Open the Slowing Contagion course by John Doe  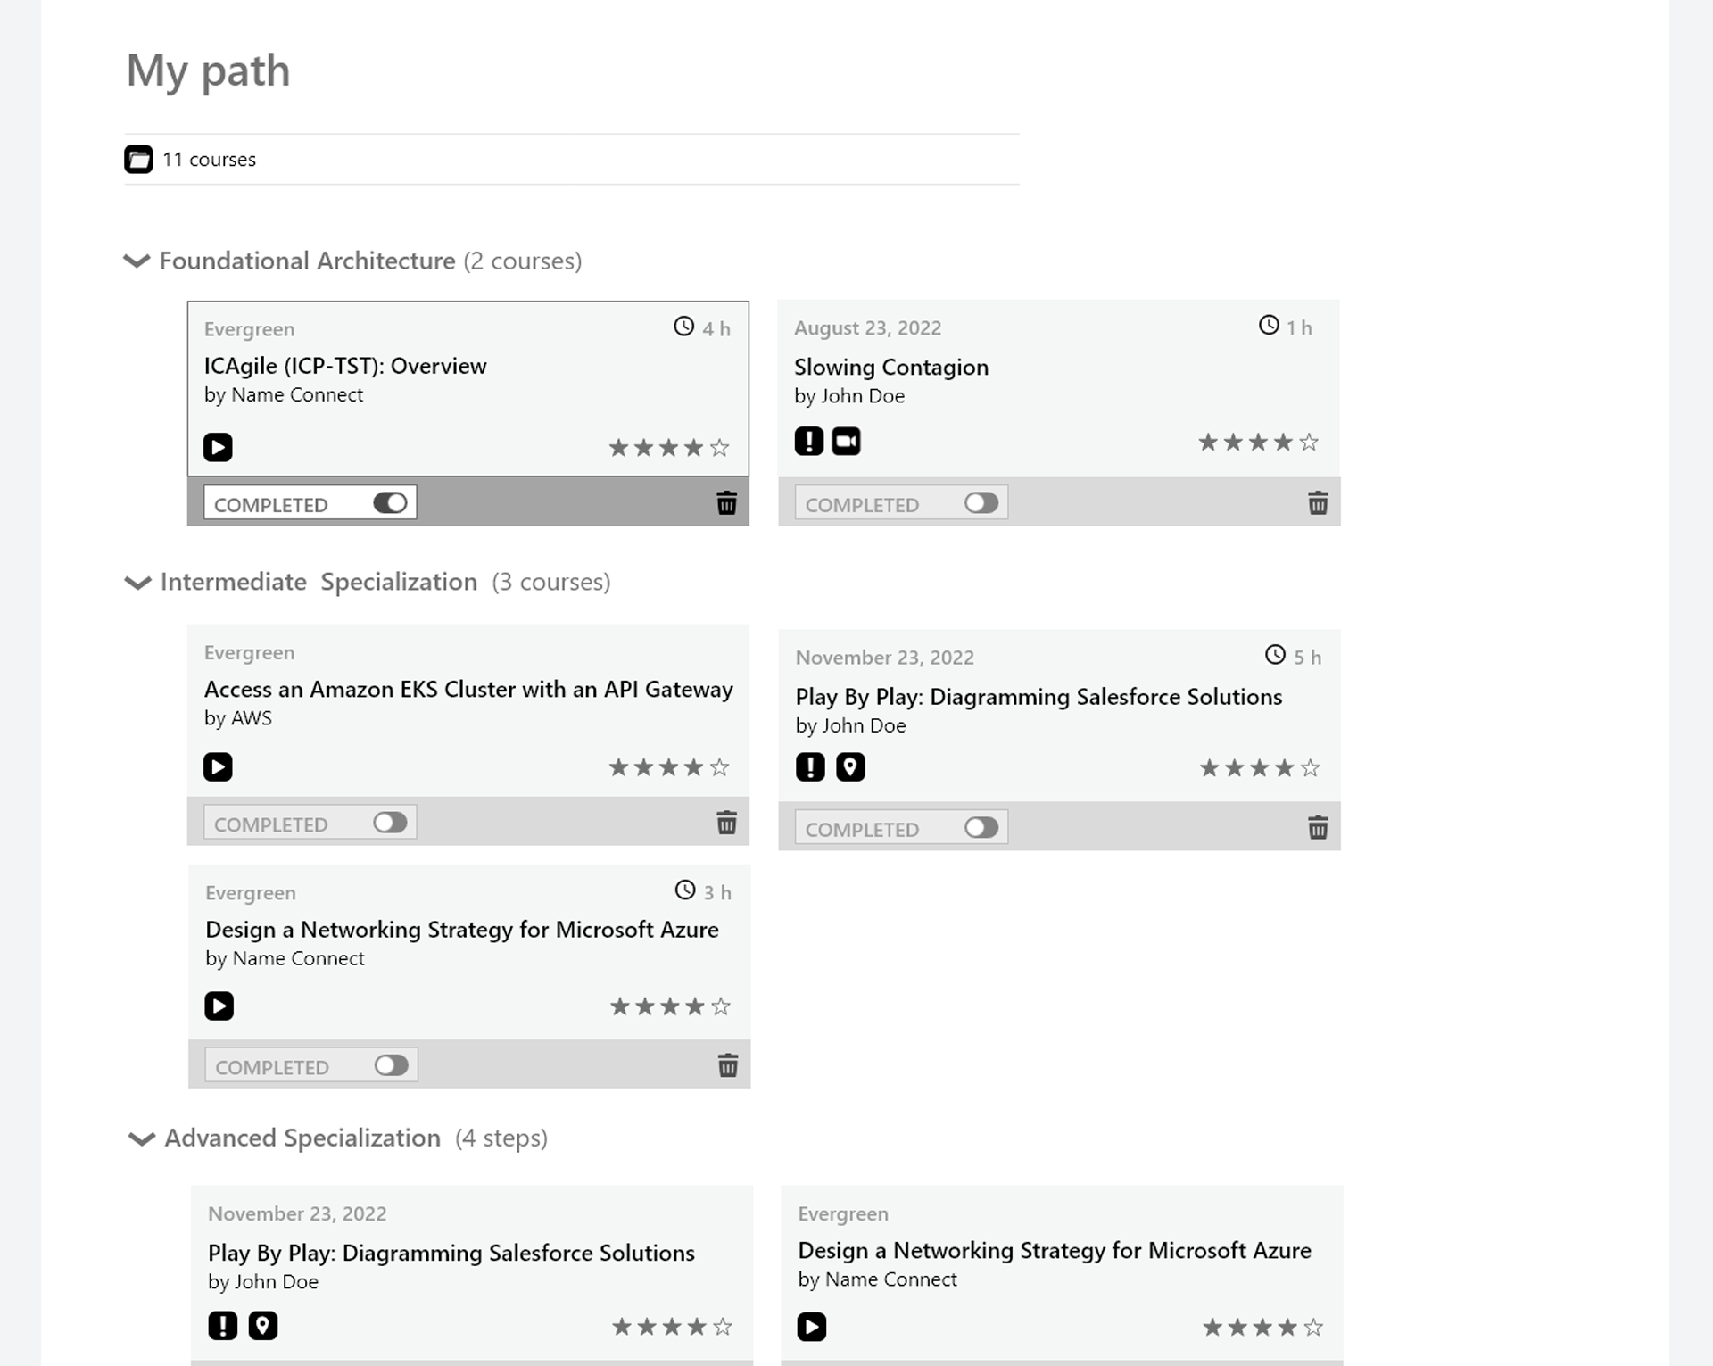pyautogui.click(x=891, y=367)
